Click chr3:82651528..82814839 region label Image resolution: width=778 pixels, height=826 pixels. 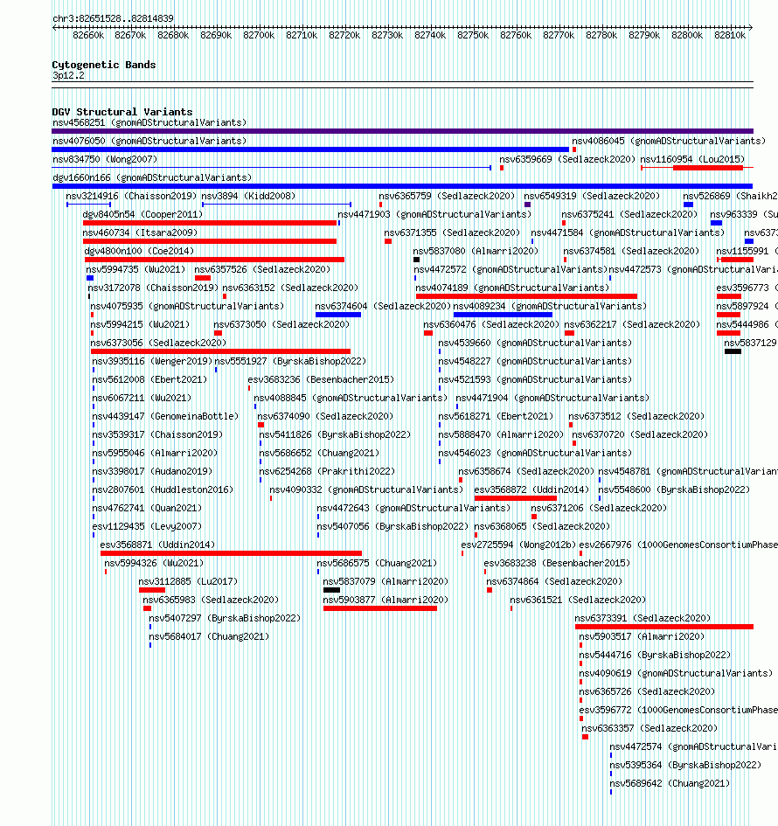[x=113, y=18]
